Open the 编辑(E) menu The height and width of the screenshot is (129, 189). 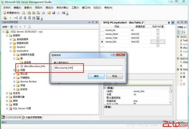click(17, 7)
